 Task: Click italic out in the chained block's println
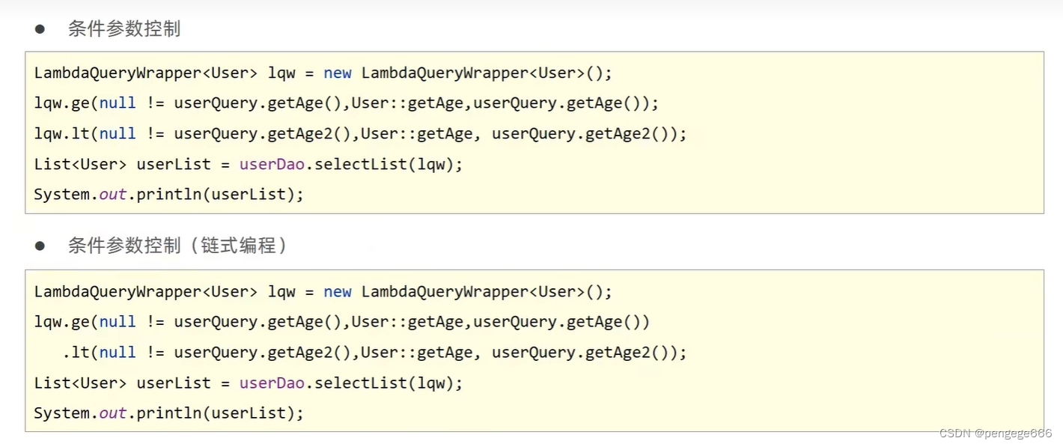coord(113,413)
